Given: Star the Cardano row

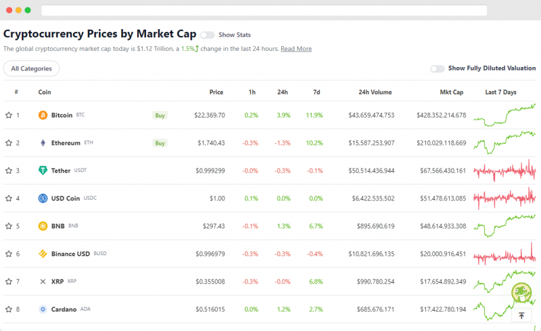Looking at the screenshot, I should pyautogui.click(x=9, y=309).
